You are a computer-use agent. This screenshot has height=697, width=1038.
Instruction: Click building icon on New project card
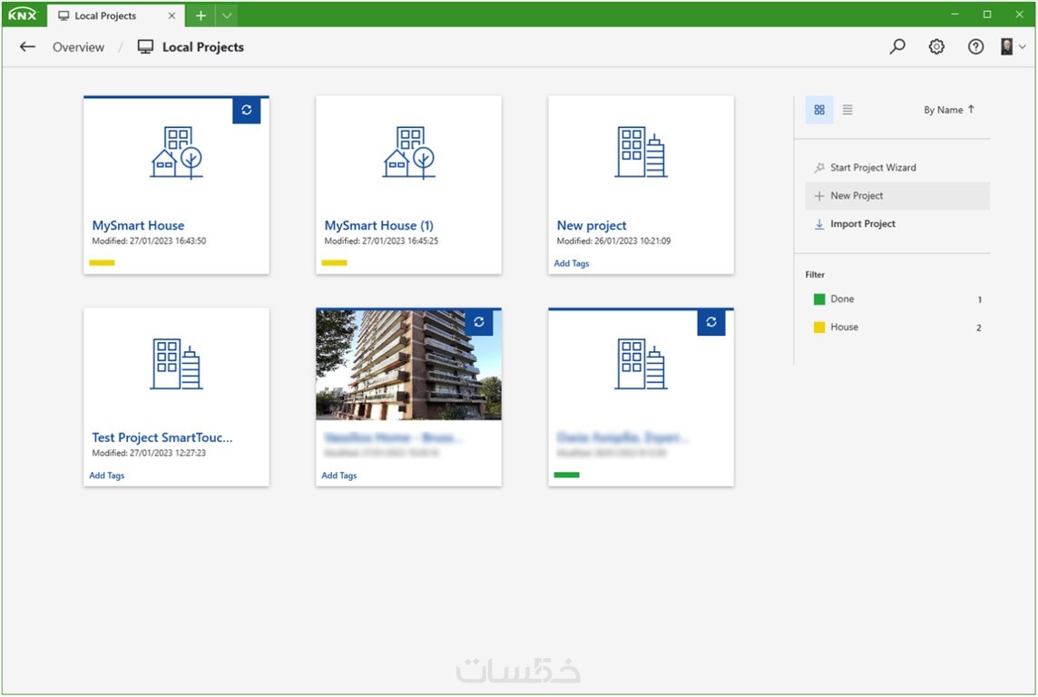pyautogui.click(x=641, y=152)
